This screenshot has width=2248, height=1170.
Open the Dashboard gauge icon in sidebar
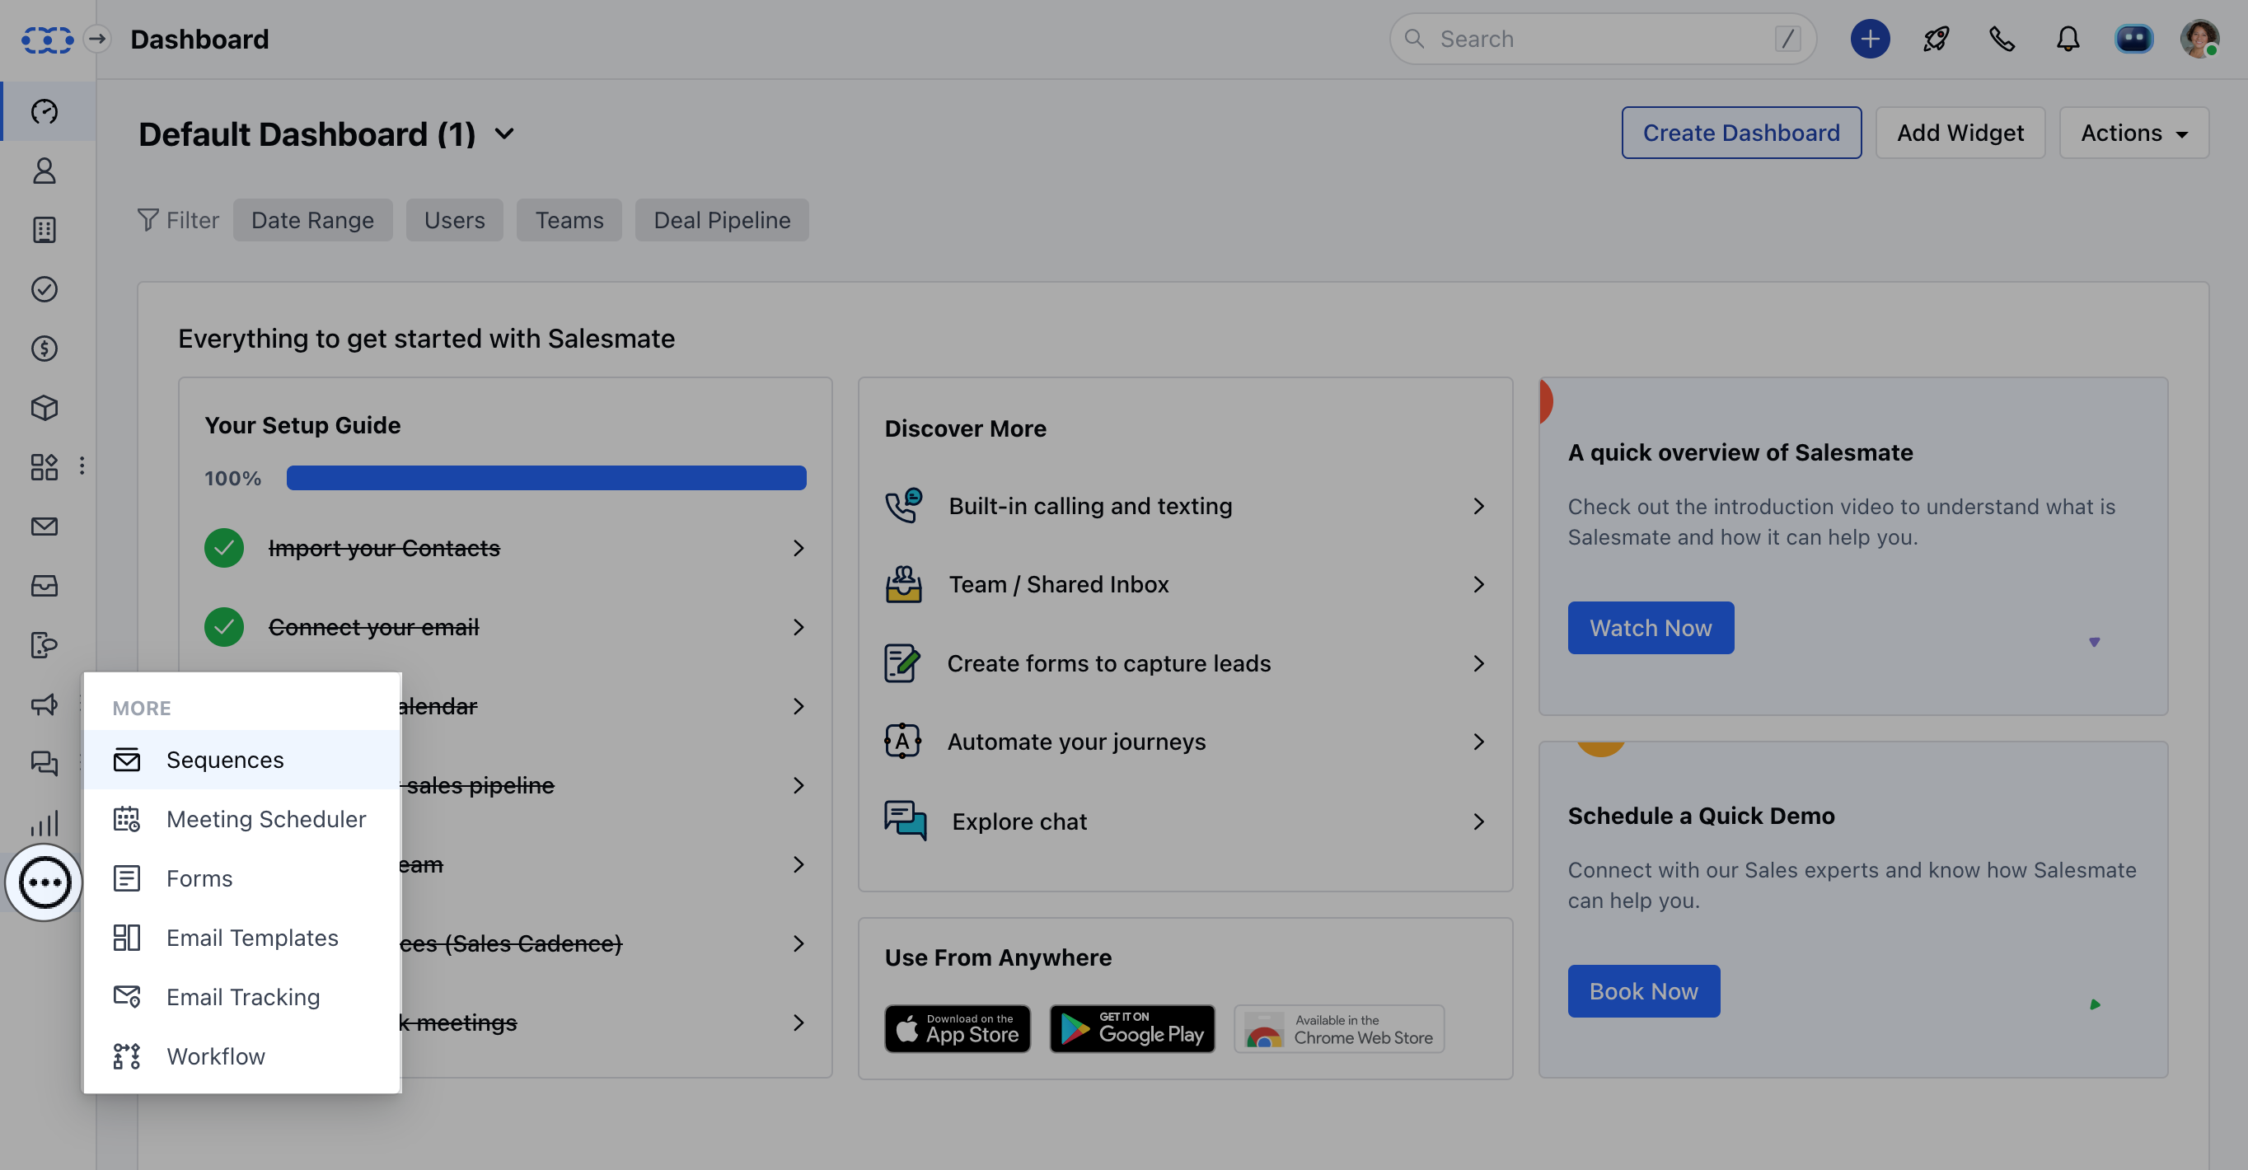(44, 112)
